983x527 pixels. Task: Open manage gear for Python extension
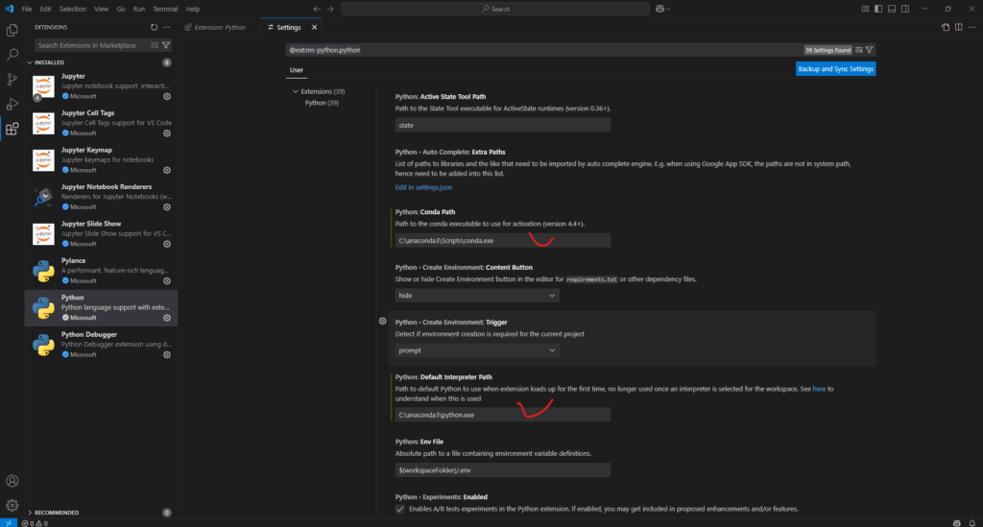(167, 318)
